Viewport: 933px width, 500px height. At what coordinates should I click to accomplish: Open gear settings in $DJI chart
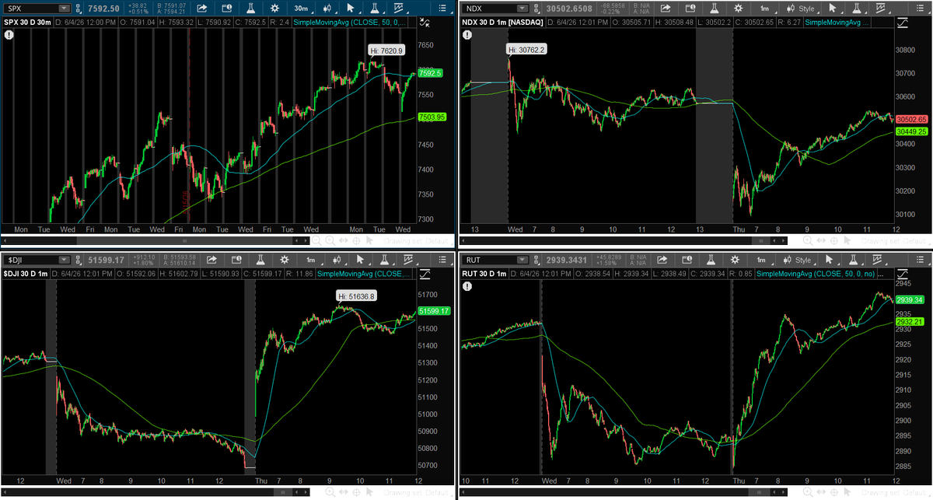click(x=285, y=260)
